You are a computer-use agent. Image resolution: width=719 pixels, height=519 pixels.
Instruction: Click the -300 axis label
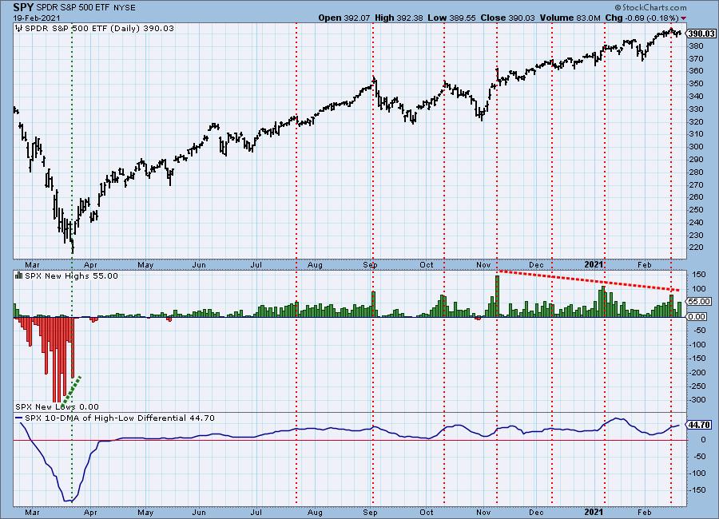pos(699,400)
